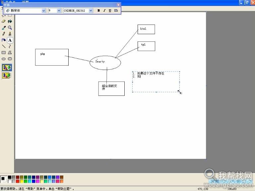The width and height of the screenshot is (255, 191).
Task: Pick the bright red color swatch
Action: [18, 181]
